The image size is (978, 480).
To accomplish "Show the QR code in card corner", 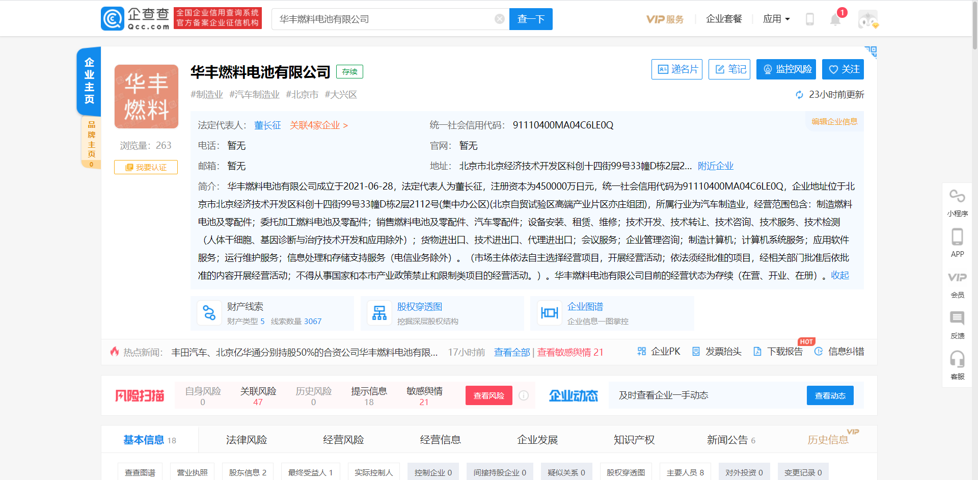I will [x=871, y=52].
